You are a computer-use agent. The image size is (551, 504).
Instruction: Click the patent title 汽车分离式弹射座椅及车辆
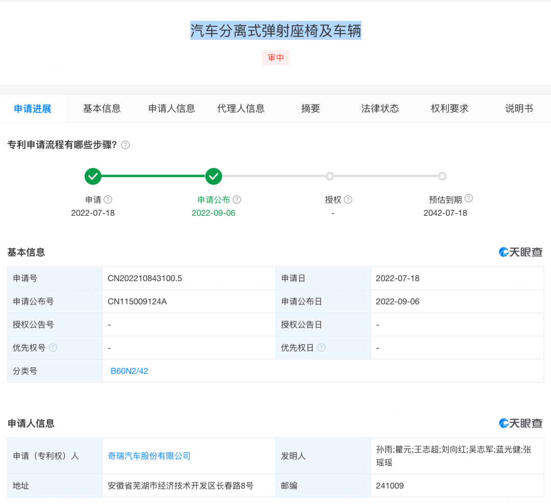[x=276, y=31]
